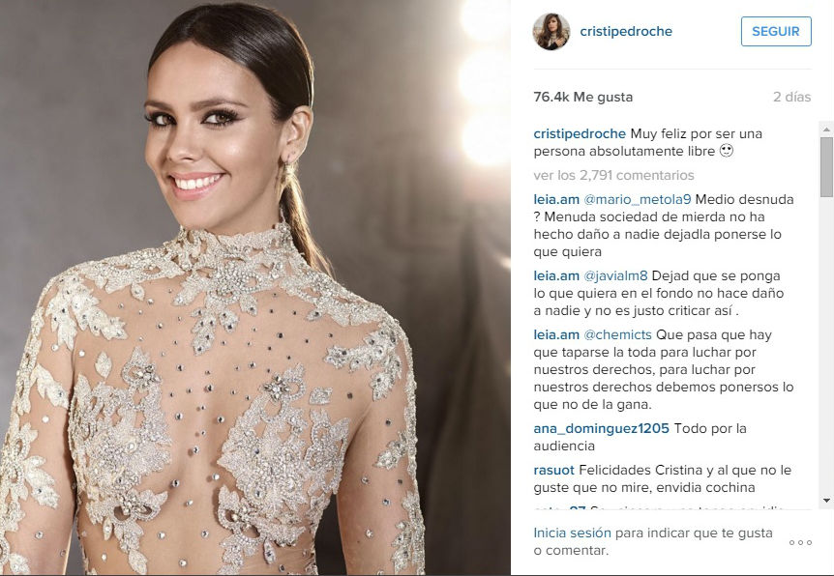Screen dimensions: 834x576
Task: Open ana_dominguez1205 commenter profile
Action: (x=601, y=428)
